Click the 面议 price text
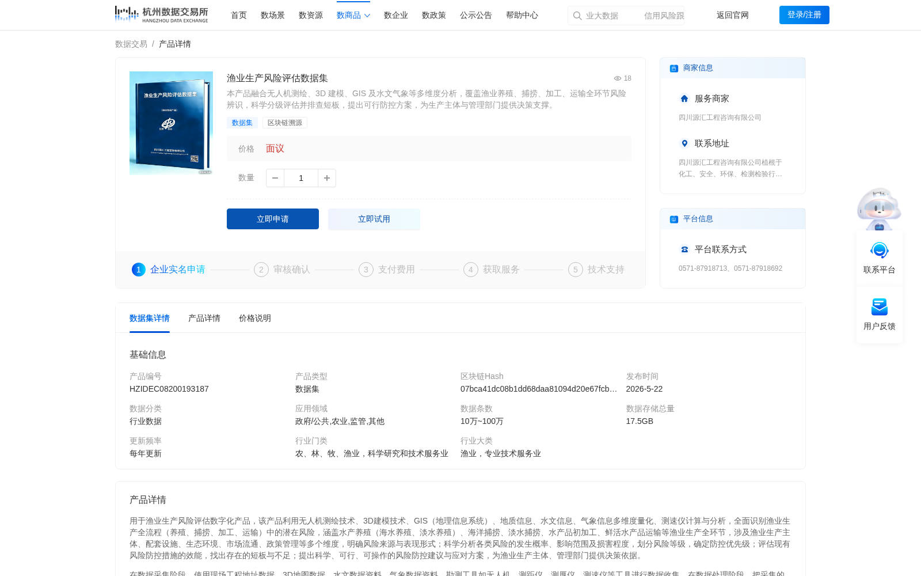921x576 pixels. (275, 149)
